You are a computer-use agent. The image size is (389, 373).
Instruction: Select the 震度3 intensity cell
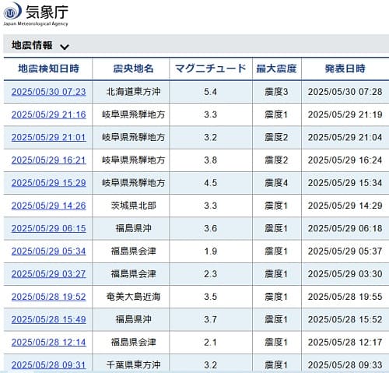point(276,92)
